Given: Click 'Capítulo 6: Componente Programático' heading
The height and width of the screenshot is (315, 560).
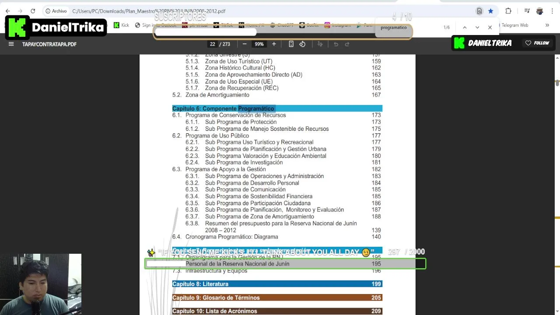Looking at the screenshot, I should (223, 108).
